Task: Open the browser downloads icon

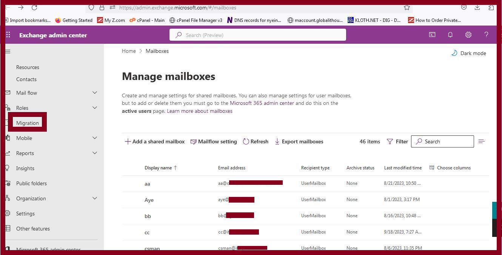Action: 477,7
